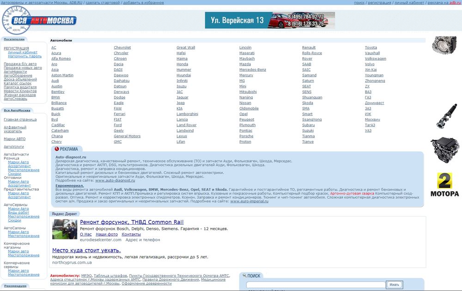Open Алфавитный указатель sidebar link

[15, 129]
